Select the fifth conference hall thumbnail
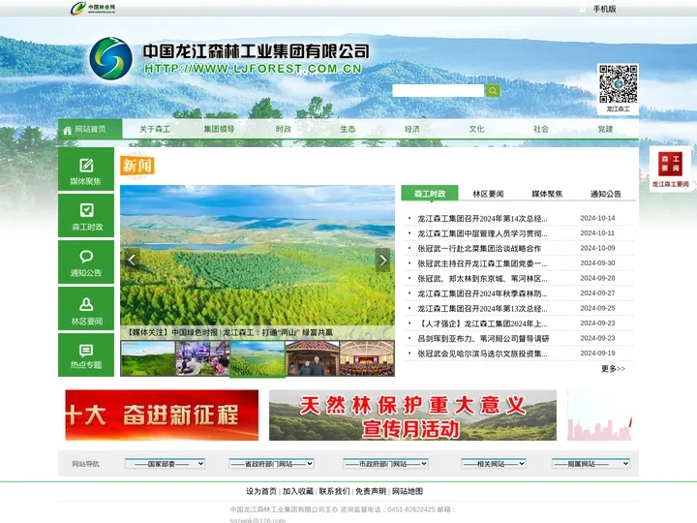This screenshot has width=697, height=523. 367,358
